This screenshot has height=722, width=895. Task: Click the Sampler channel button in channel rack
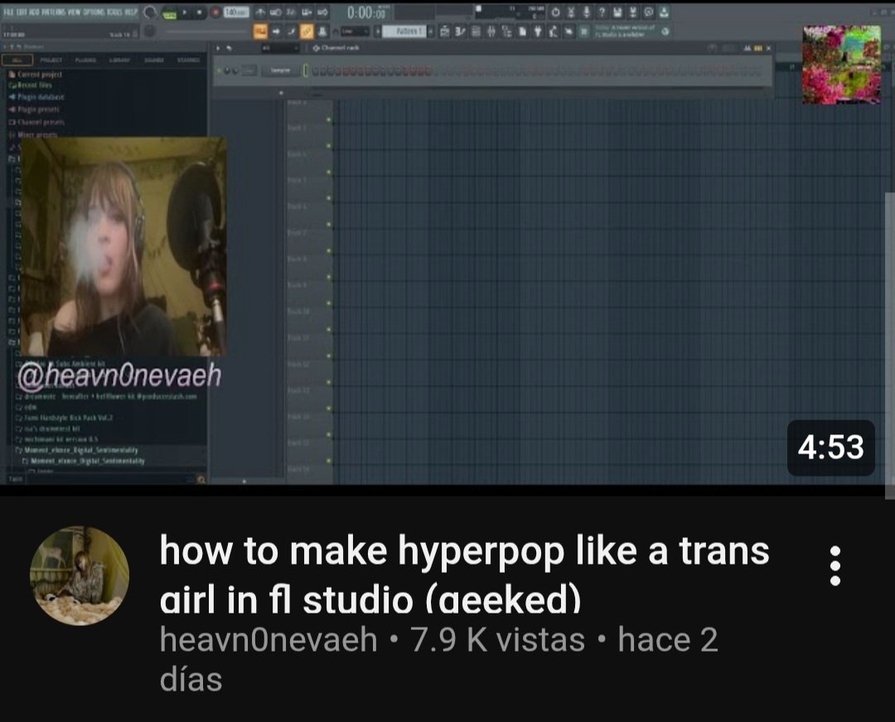point(280,70)
